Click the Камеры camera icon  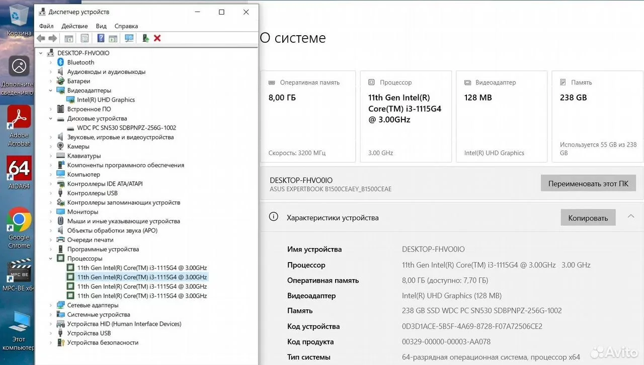coord(60,147)
